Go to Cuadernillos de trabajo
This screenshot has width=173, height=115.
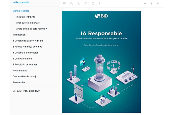[25, 76]
